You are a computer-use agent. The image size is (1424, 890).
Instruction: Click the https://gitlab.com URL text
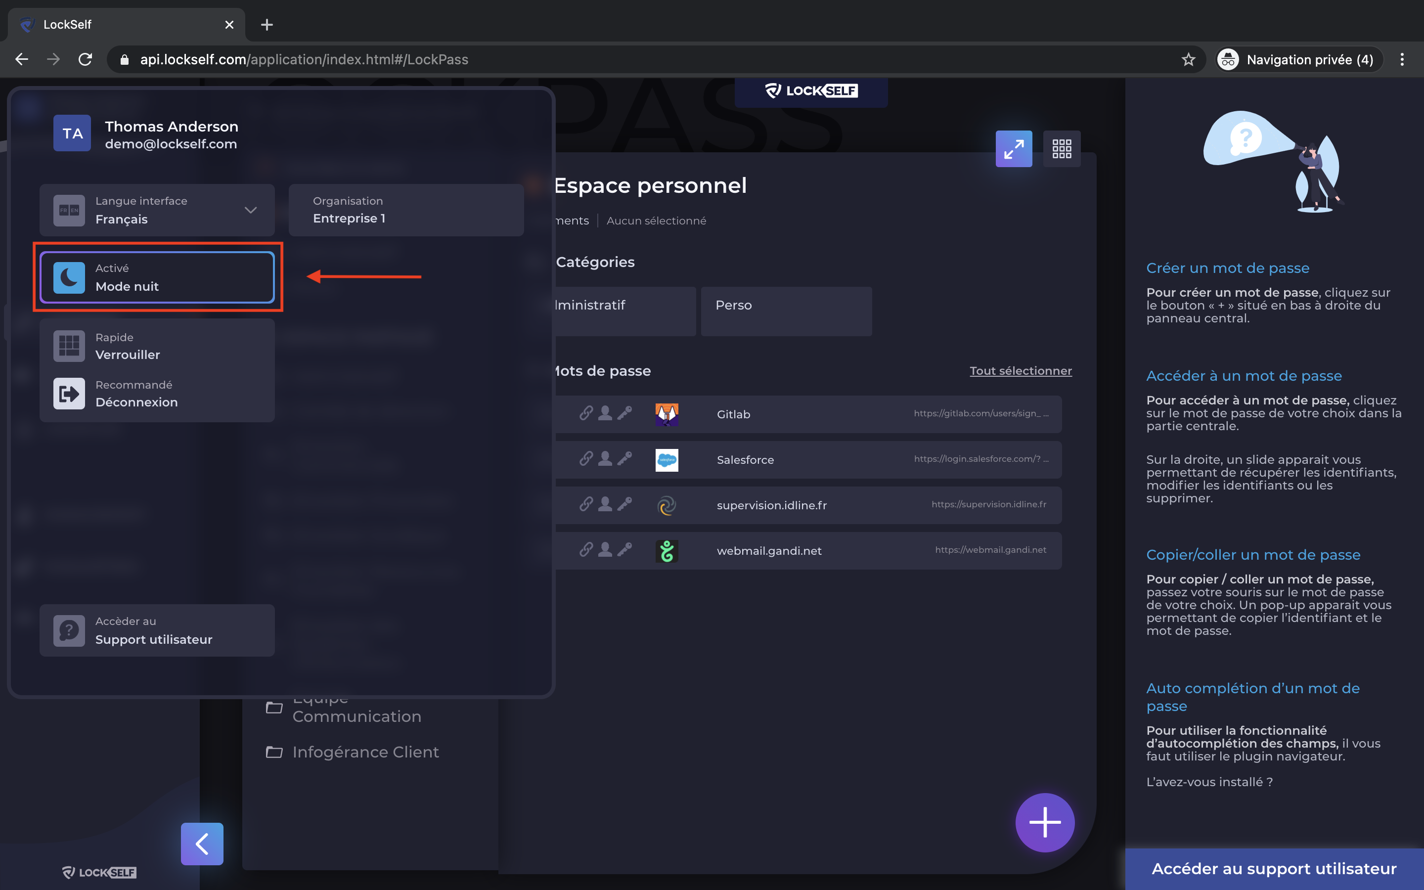[x=981, y=413]
